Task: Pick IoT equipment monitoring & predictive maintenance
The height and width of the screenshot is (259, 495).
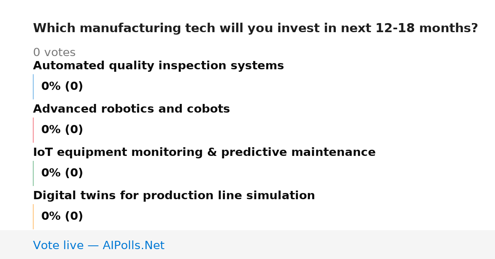Action: click(204, 153)
